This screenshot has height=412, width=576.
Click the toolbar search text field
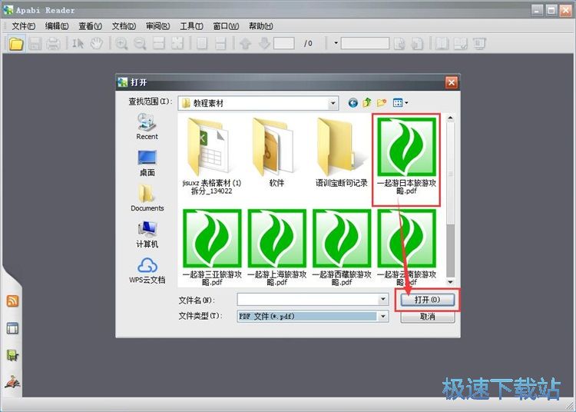point(365,43)
